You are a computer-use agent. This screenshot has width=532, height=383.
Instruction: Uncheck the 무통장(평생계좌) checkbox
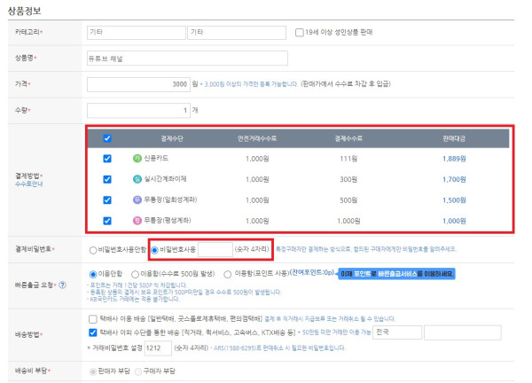click(107, 221)
